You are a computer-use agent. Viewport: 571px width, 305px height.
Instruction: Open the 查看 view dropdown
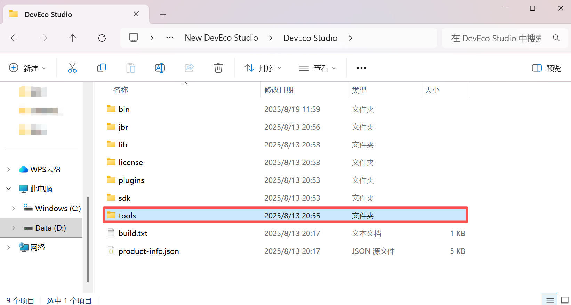[x=317, y=68]
